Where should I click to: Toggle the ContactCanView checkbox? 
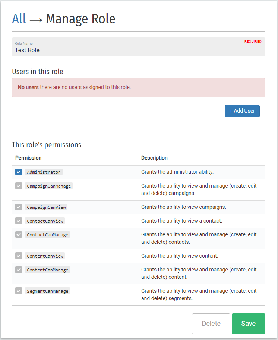pyautogui.click(x=19, y=221)
